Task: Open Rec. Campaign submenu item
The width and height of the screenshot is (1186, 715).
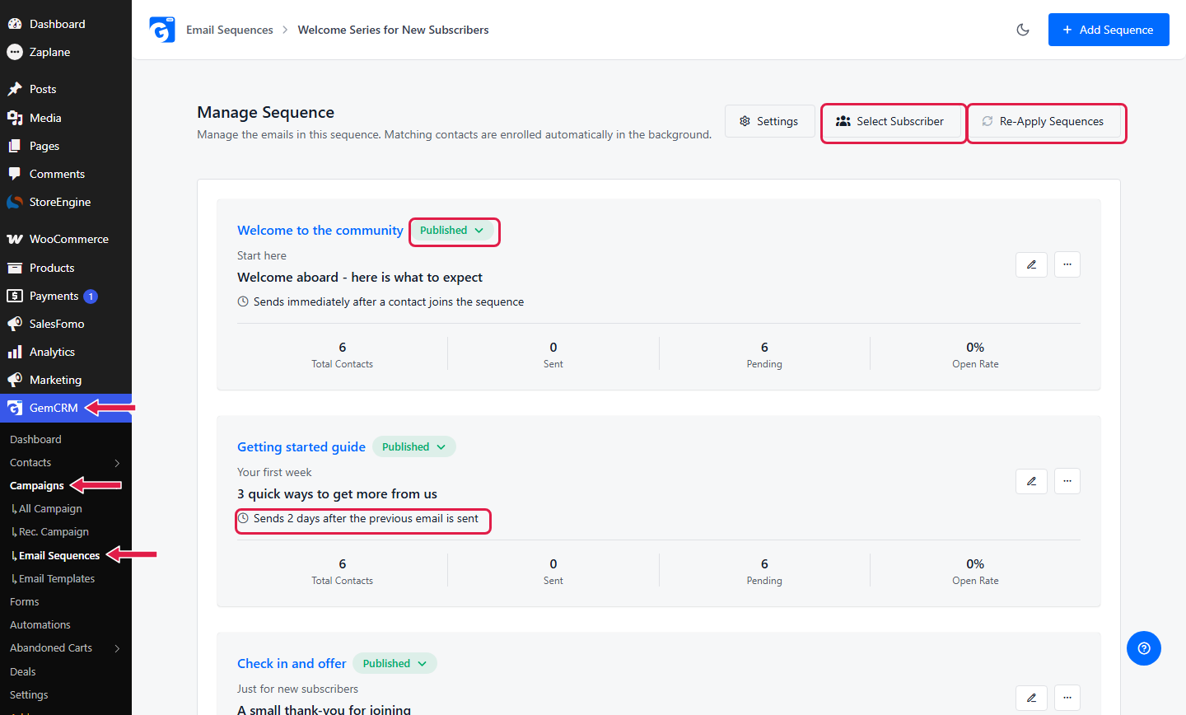Action: pos(54,532)
